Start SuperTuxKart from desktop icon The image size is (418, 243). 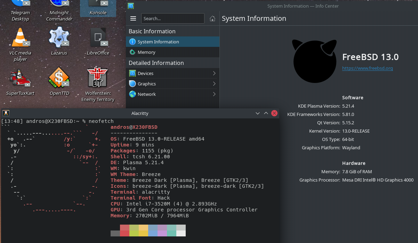pos(20,78)
